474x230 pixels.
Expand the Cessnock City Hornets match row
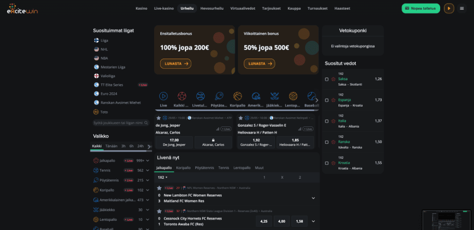coord(313,221)
